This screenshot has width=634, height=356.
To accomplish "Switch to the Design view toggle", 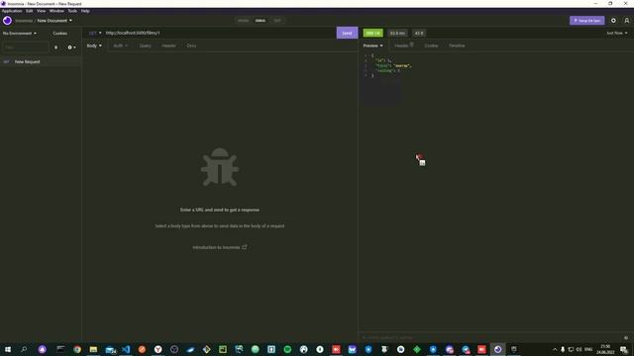I will [243, 21].
